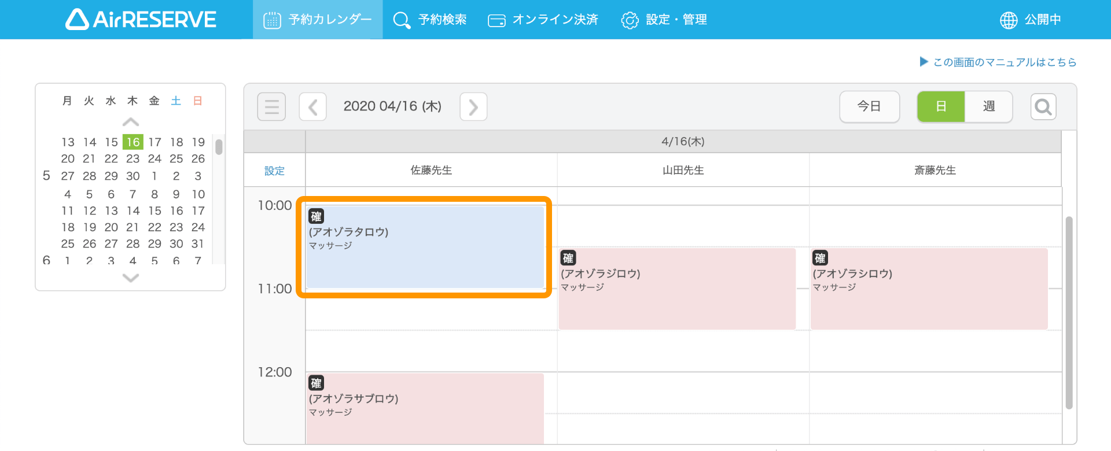
Task: Go to next day arrow
Action: pyautogui.click(x=473, y=106)
